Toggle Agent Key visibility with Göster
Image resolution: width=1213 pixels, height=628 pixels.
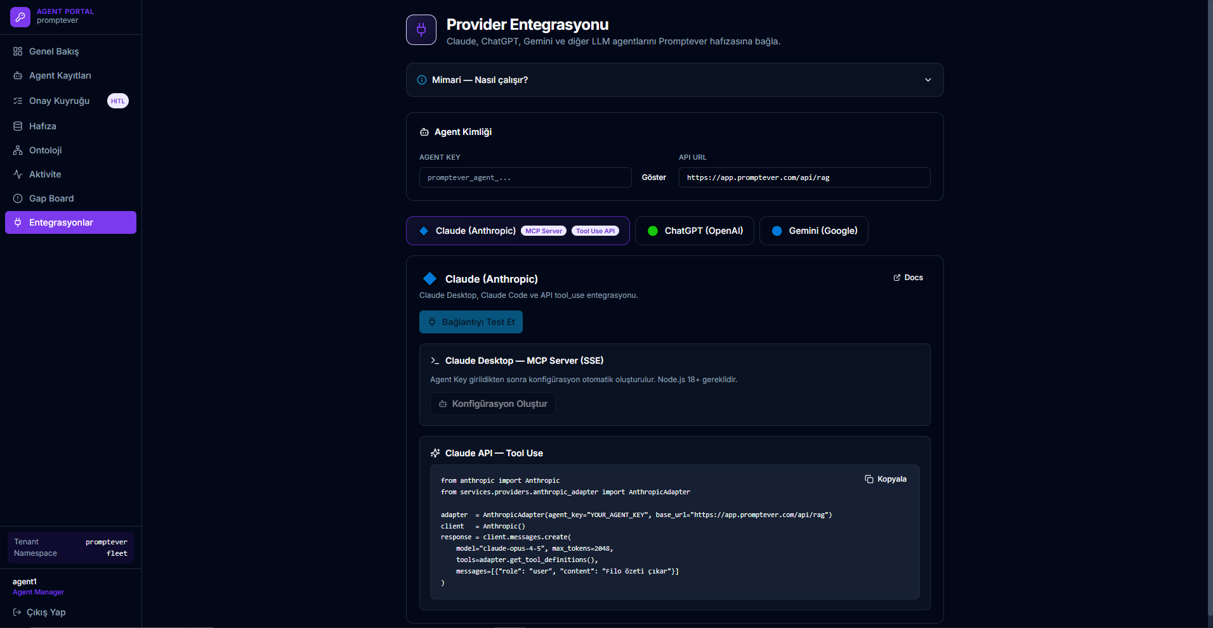(x=654, y=177)
